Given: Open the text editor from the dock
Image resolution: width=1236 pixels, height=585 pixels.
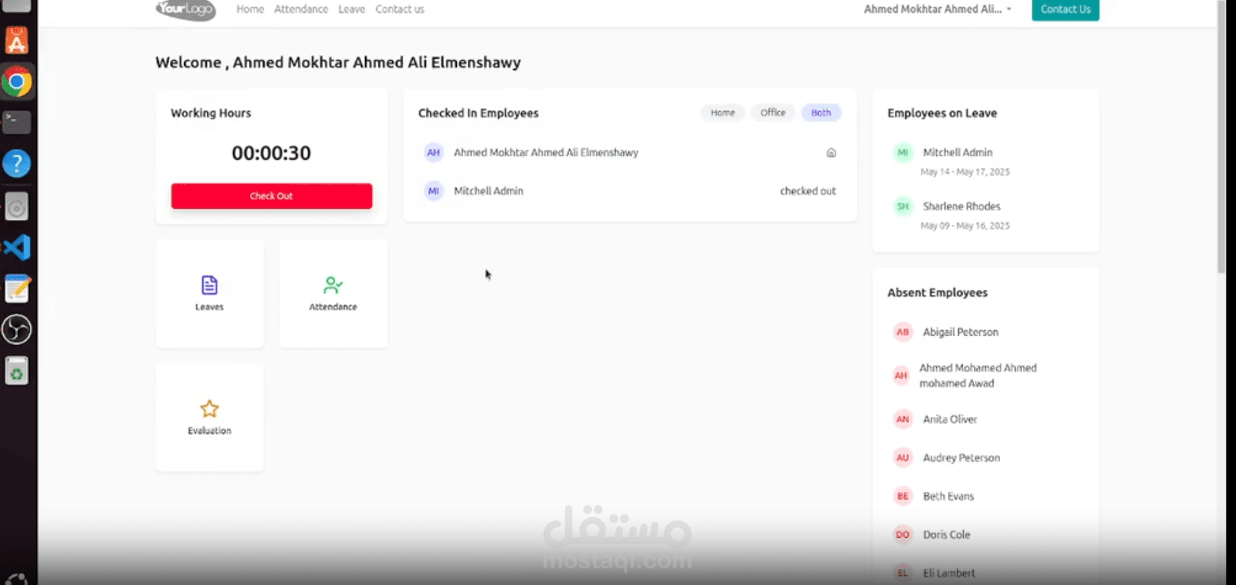Looking at the screenshot, I should 17,288.
